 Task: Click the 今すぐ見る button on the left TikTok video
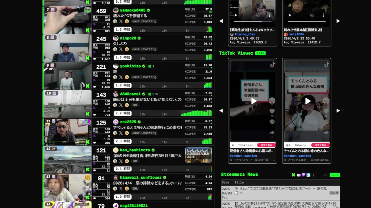[x=266, y=145]
